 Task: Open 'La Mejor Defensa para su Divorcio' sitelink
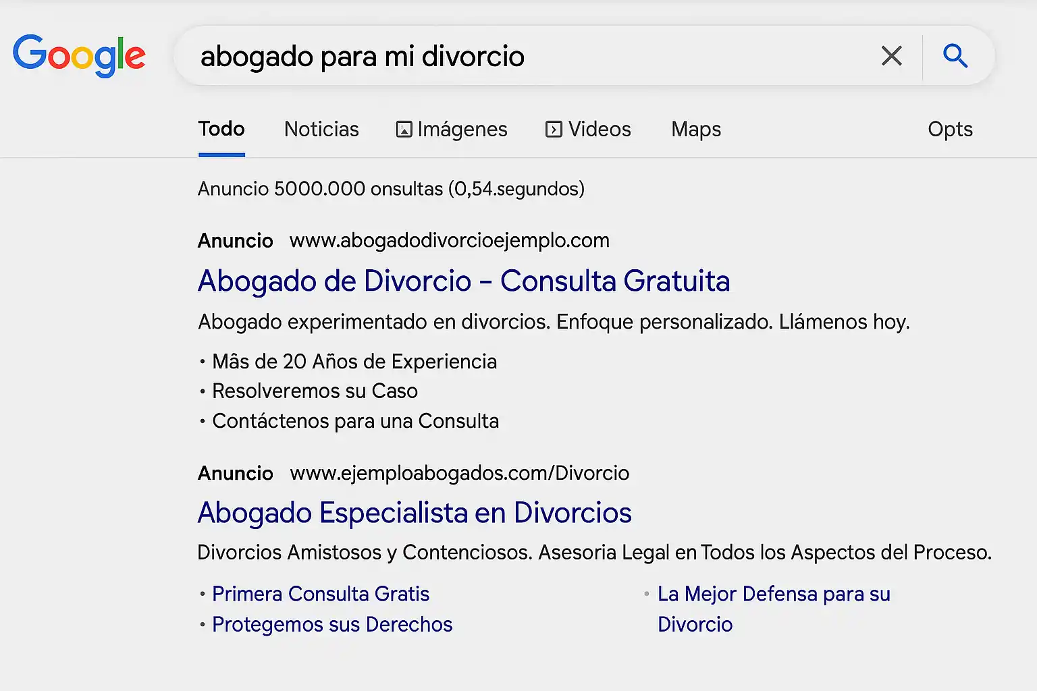[x=774, y=609]
